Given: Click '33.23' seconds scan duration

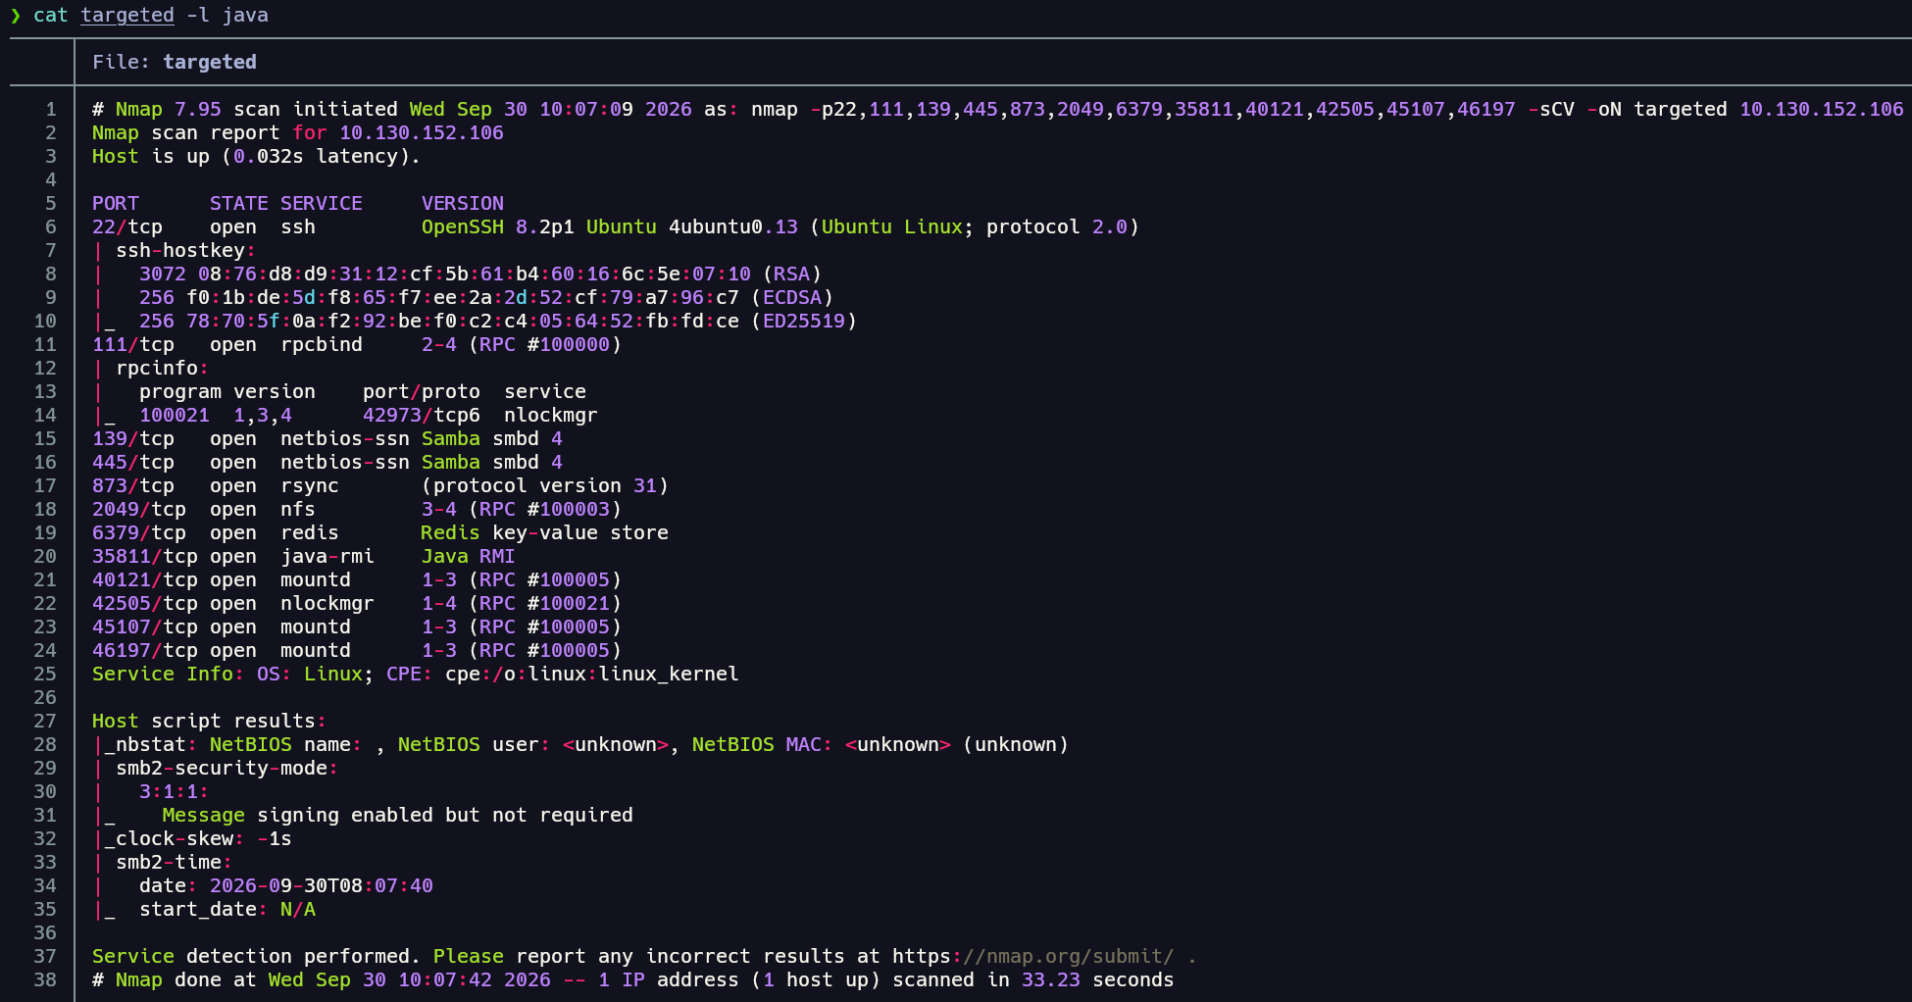Looking at the screenshot, I should pyautogui.click(x=1051, y=979).
